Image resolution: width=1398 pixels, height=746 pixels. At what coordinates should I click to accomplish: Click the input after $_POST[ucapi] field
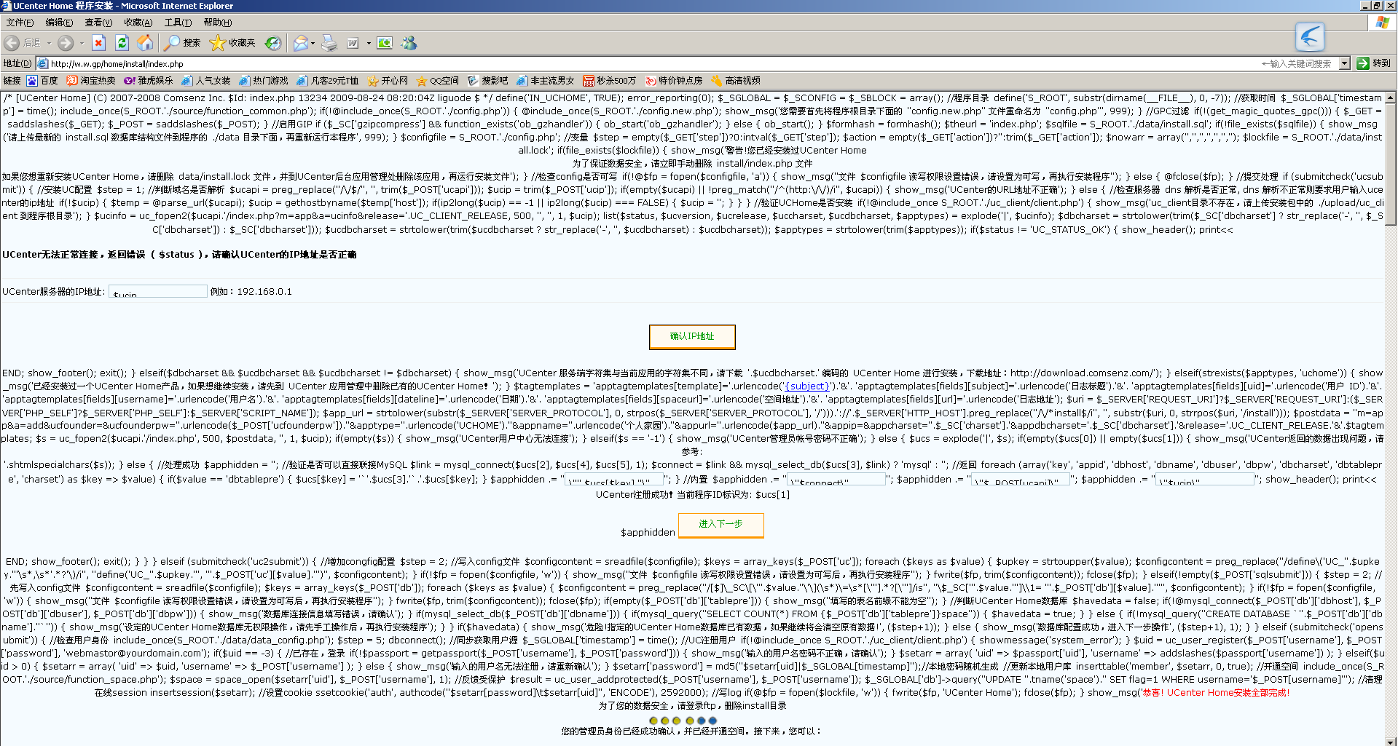[1205, 480]
